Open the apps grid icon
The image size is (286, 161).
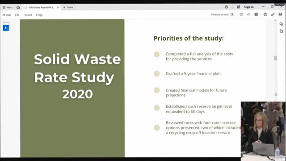tap(238, 7)
